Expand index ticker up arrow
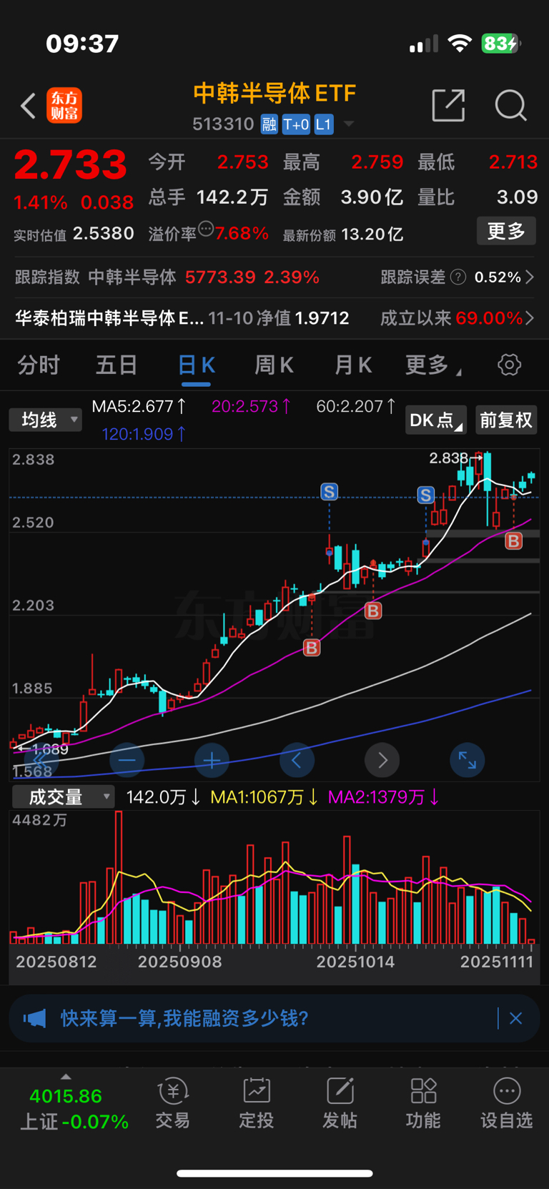 point(66,1077)
